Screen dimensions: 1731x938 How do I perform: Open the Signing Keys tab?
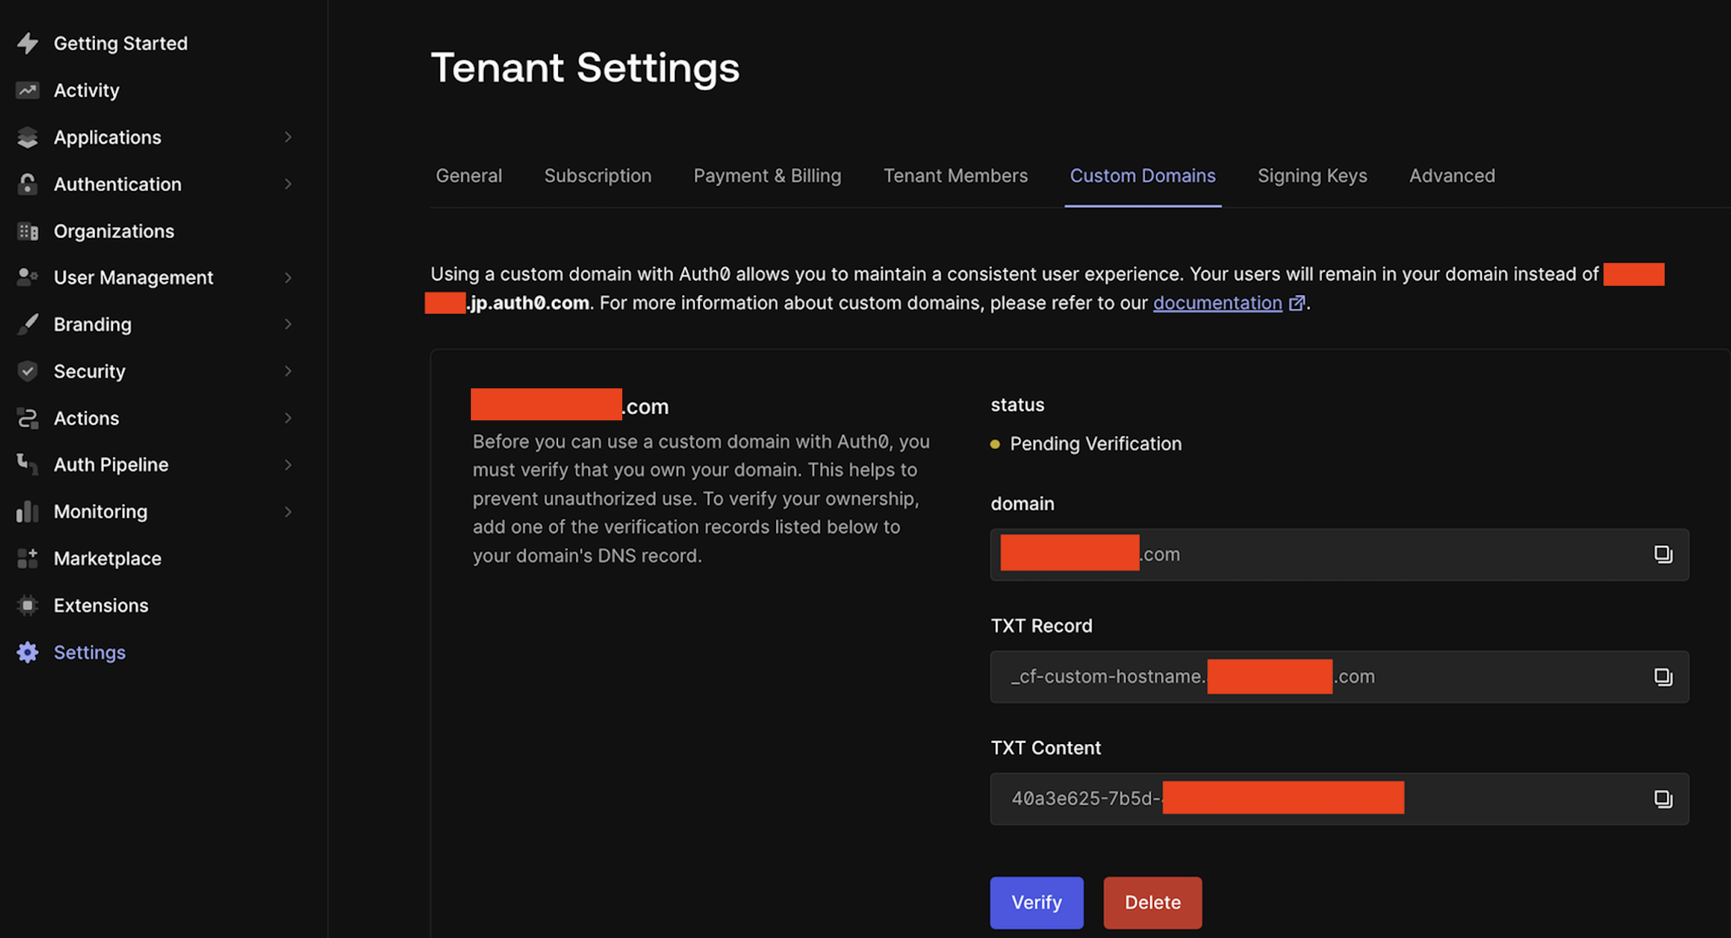[x=1313, y=176]
